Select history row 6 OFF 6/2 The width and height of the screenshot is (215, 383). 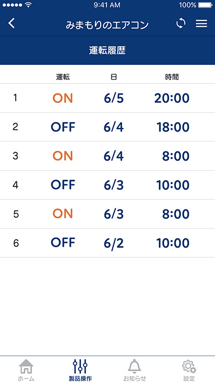[x=107, y=243]
